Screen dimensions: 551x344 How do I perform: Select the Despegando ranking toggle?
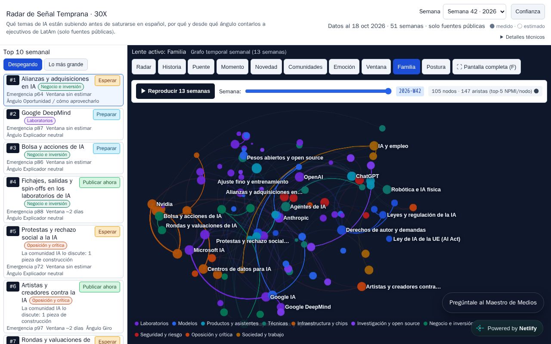(x=23, y=64)
